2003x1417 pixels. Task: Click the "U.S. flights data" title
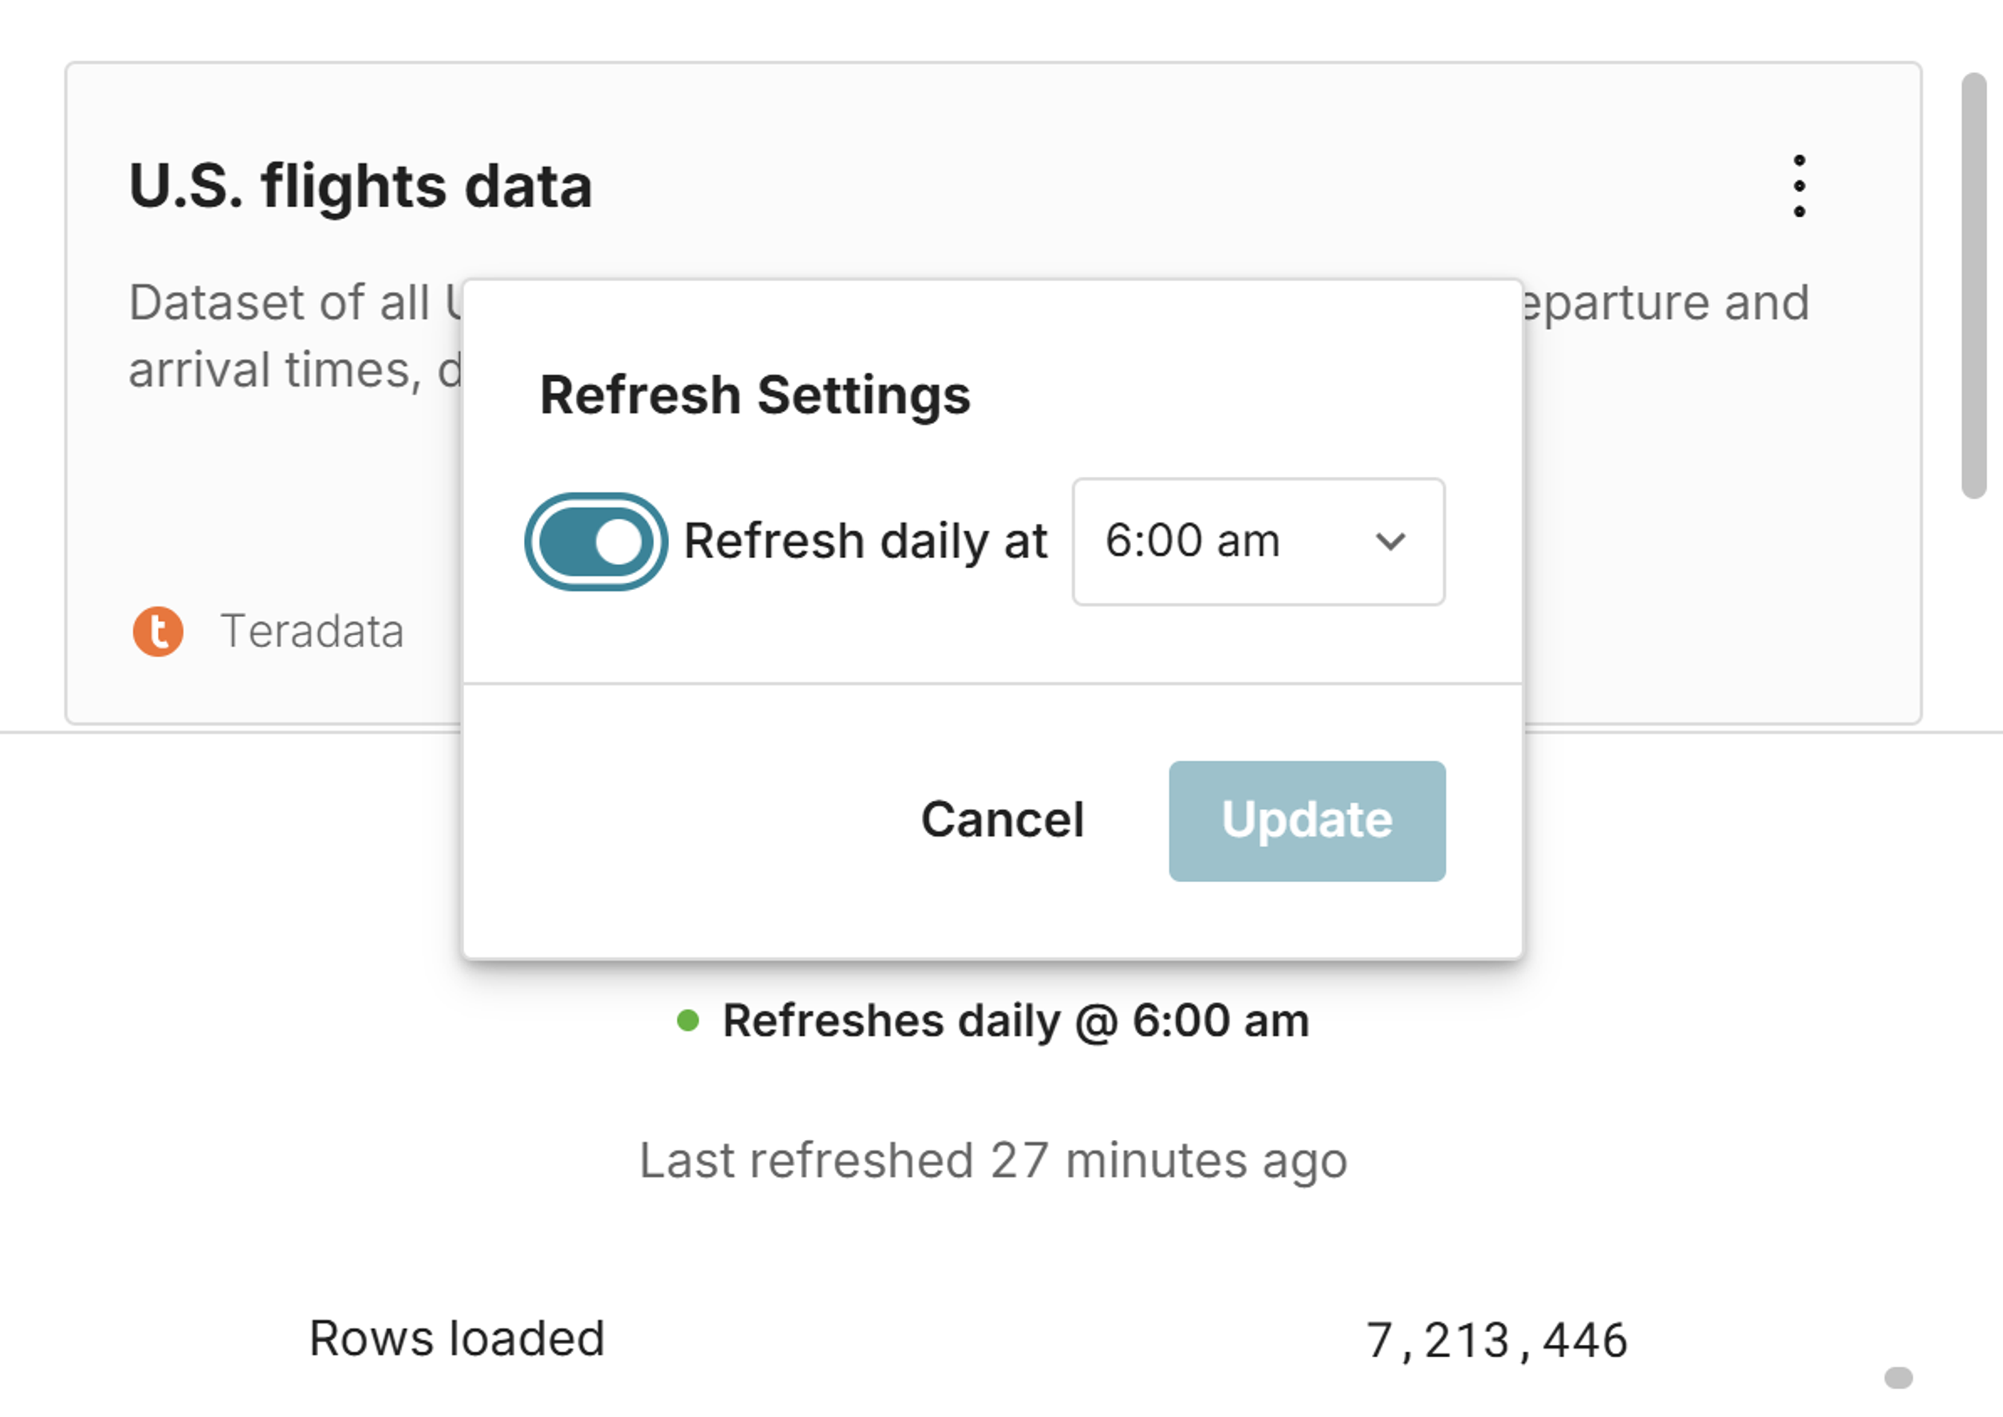[361, 186]
